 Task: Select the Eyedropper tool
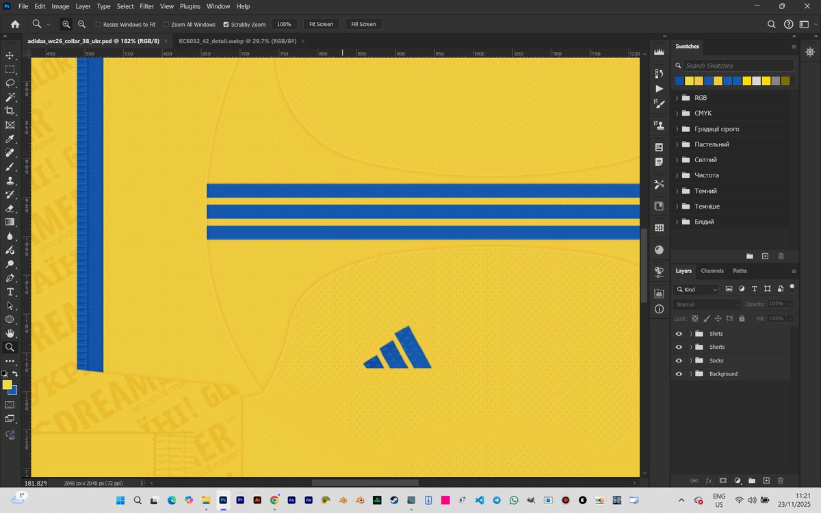pos(10,139)
